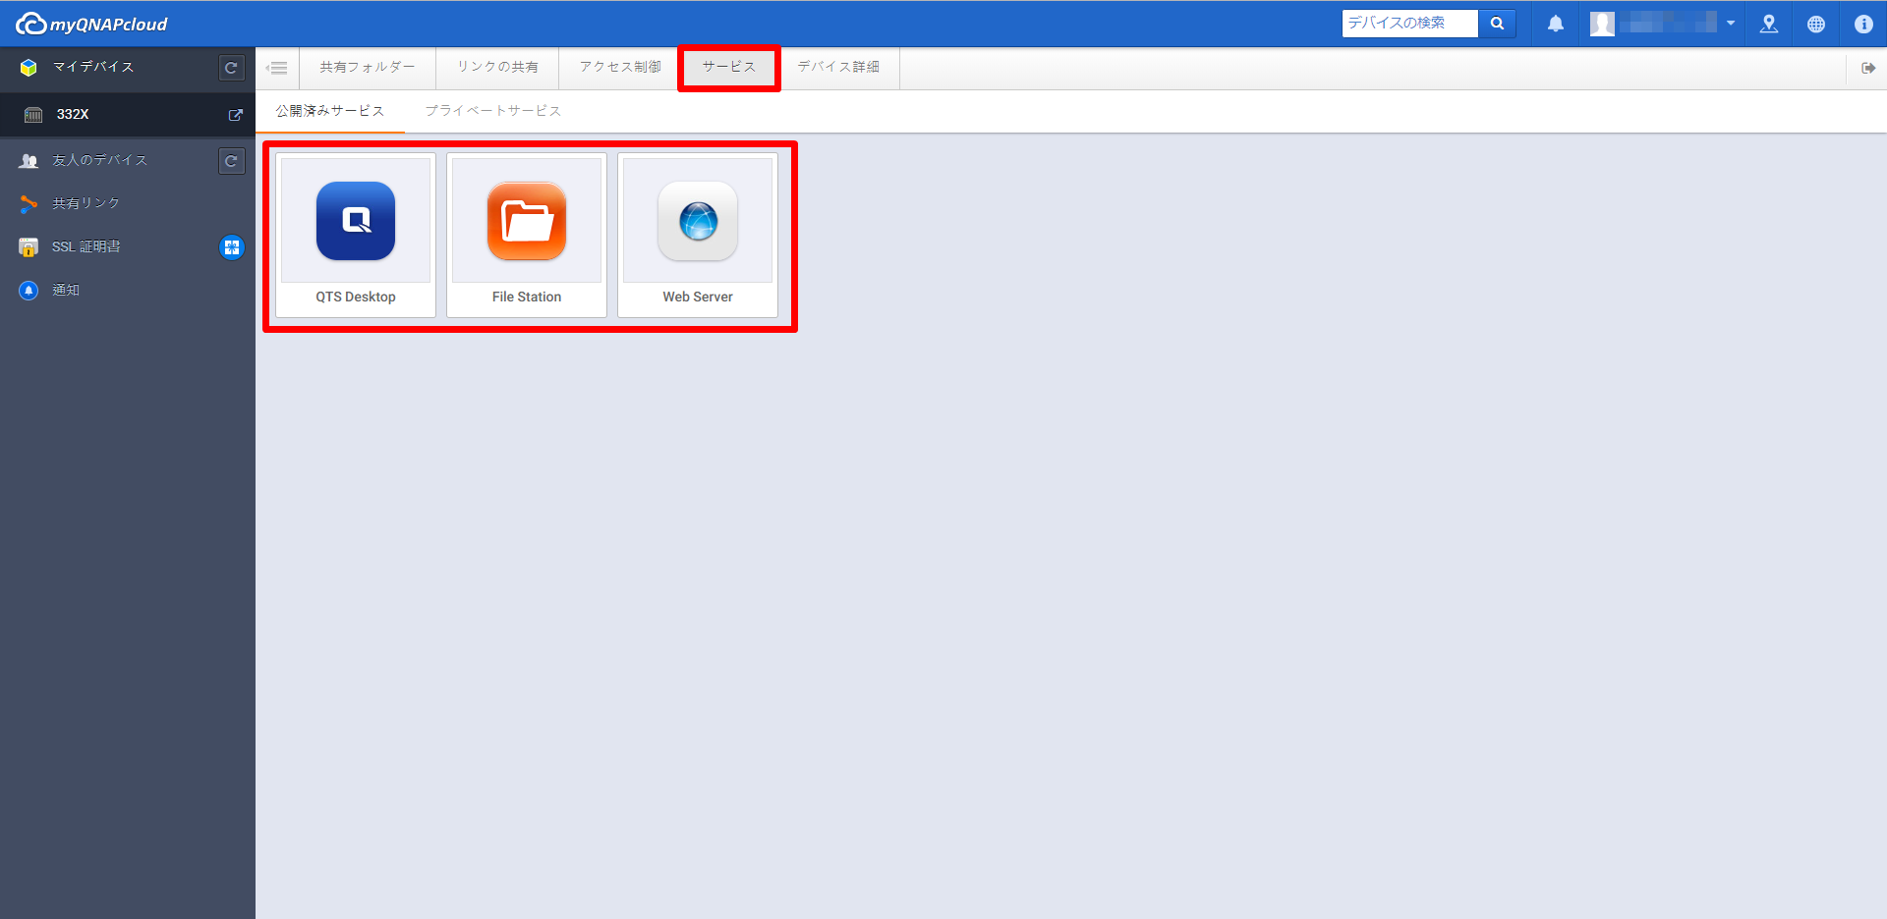The height and width of the screenshot is (919, 1887).
Task: Open Friends' Devices in the sidebar
Action: (99, 160)
